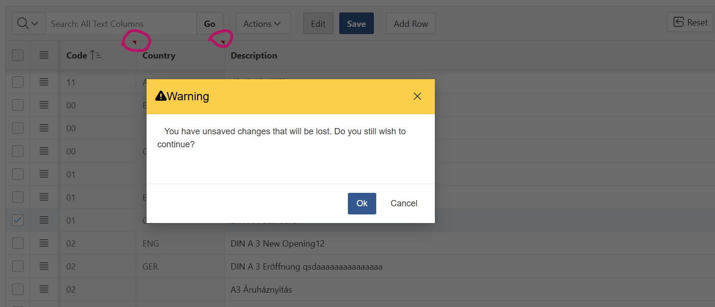Uncheck the checked row checkbox
Screen dimensions: 715x307
tap(18, 220)
